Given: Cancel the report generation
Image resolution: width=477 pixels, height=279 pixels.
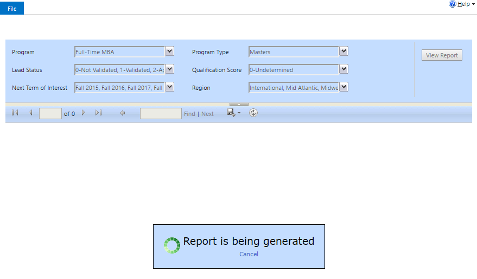Looking at the screenshot, I should pyautogui.click(x=249, y=254).
